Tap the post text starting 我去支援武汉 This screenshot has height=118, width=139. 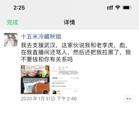(x=76, y=52)
